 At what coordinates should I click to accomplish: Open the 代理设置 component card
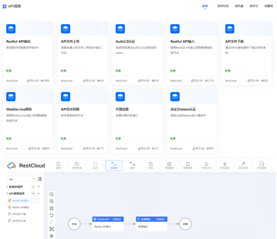(137, 121)
